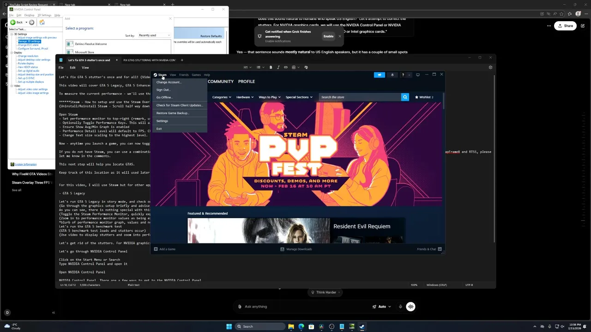Open Sort by Recently used dropdown
Screen dimensions: 591x332
pos(155,36)
